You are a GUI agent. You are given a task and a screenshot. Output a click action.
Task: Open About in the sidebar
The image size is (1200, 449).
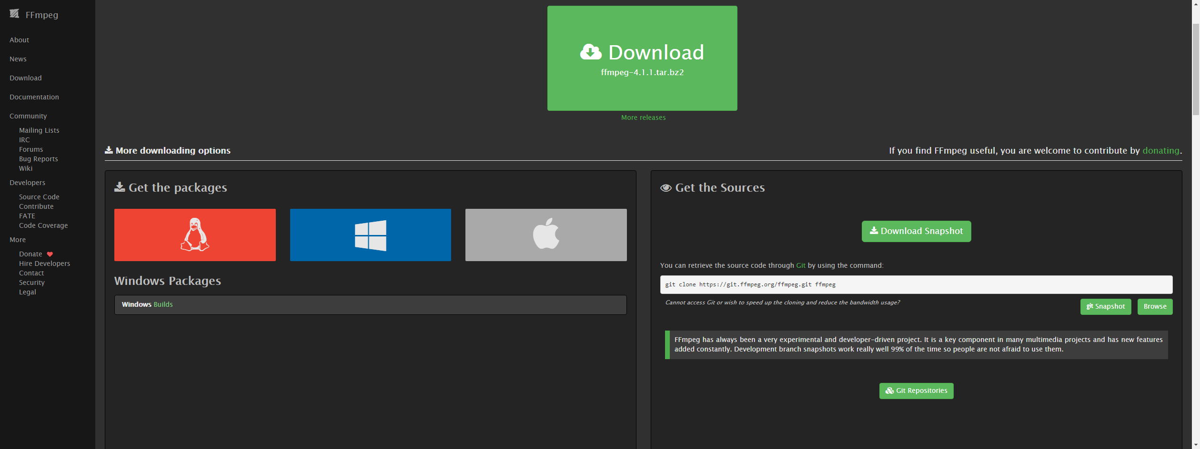pyautogui.click(x=19, y=40)
